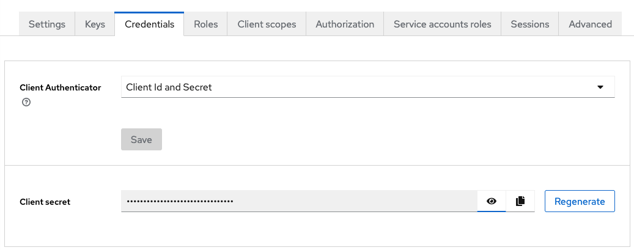Select the Credentials tab
Screen dimensions: 634x250
point(149,24)
